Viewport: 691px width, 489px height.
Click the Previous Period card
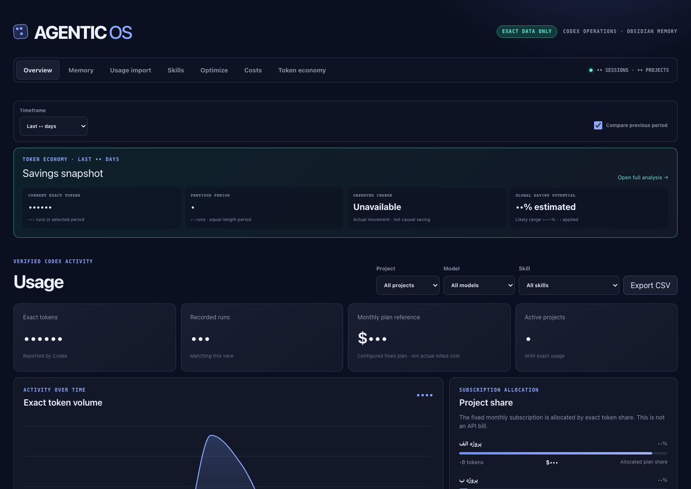[x=264, y=208]
